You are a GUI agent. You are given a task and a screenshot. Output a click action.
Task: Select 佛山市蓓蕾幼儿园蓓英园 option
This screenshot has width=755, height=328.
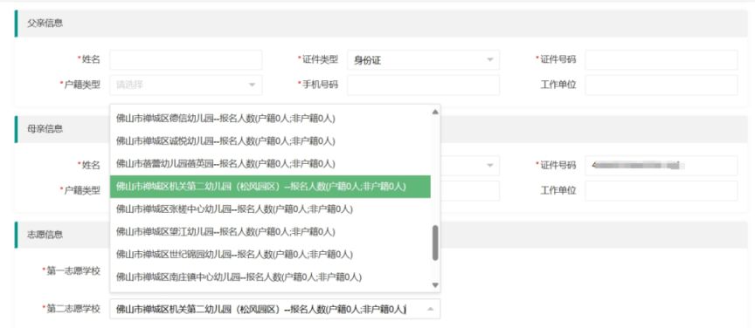pos(270,163)
